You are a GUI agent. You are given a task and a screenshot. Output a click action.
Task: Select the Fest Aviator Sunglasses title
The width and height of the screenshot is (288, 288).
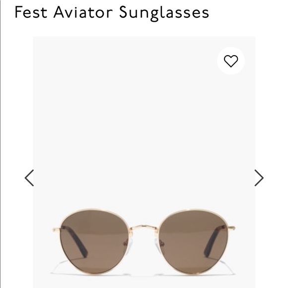[x=112, y=13]
